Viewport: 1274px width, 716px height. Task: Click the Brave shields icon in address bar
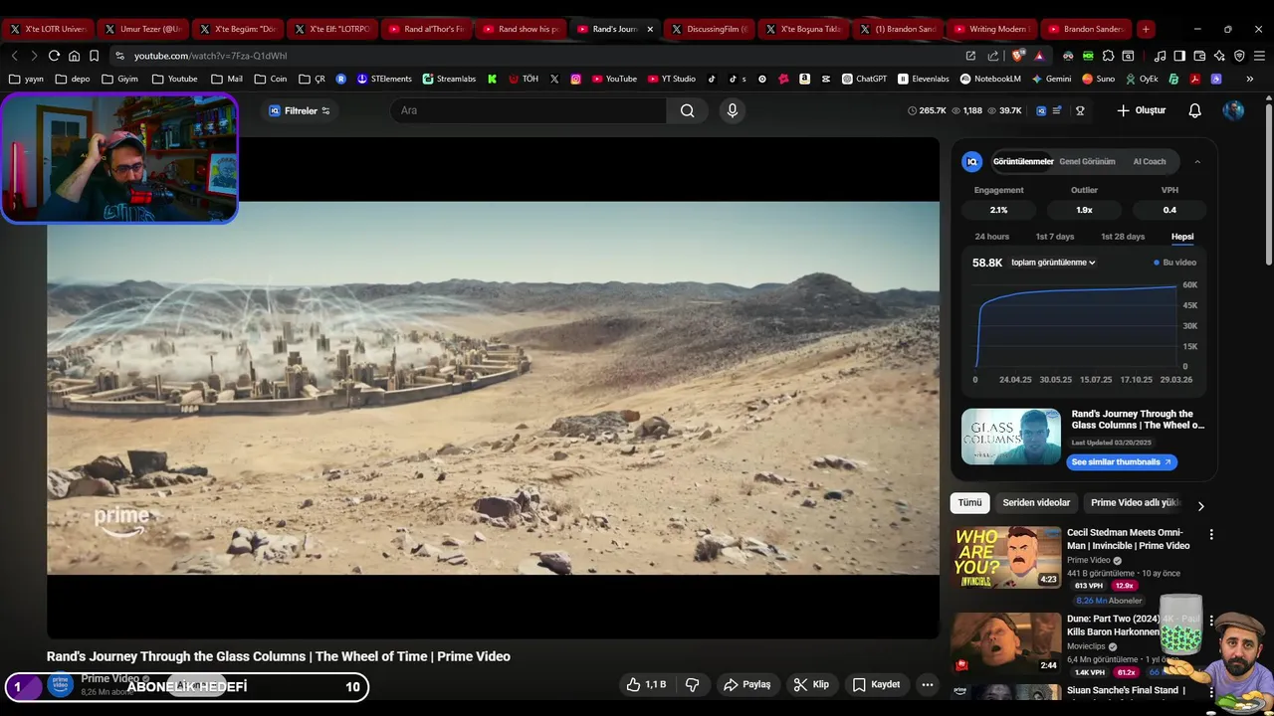coord(1017,56)
